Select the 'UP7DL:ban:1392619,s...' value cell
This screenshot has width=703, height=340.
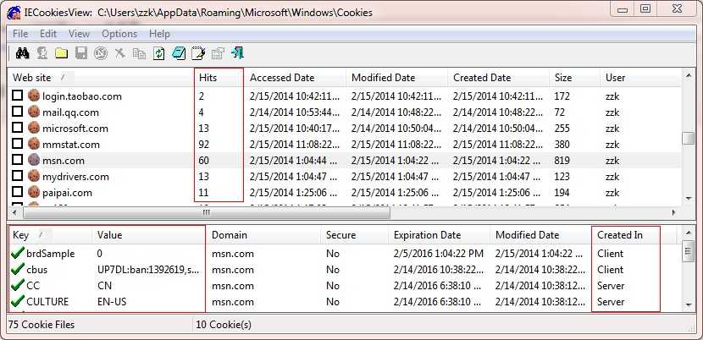pyautogui.click(x=148, y=270)
